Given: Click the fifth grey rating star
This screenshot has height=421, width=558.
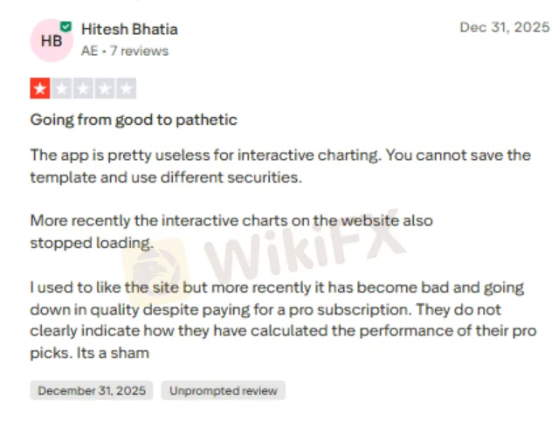Looking at the screenshot, I should (x=127, y=88).
